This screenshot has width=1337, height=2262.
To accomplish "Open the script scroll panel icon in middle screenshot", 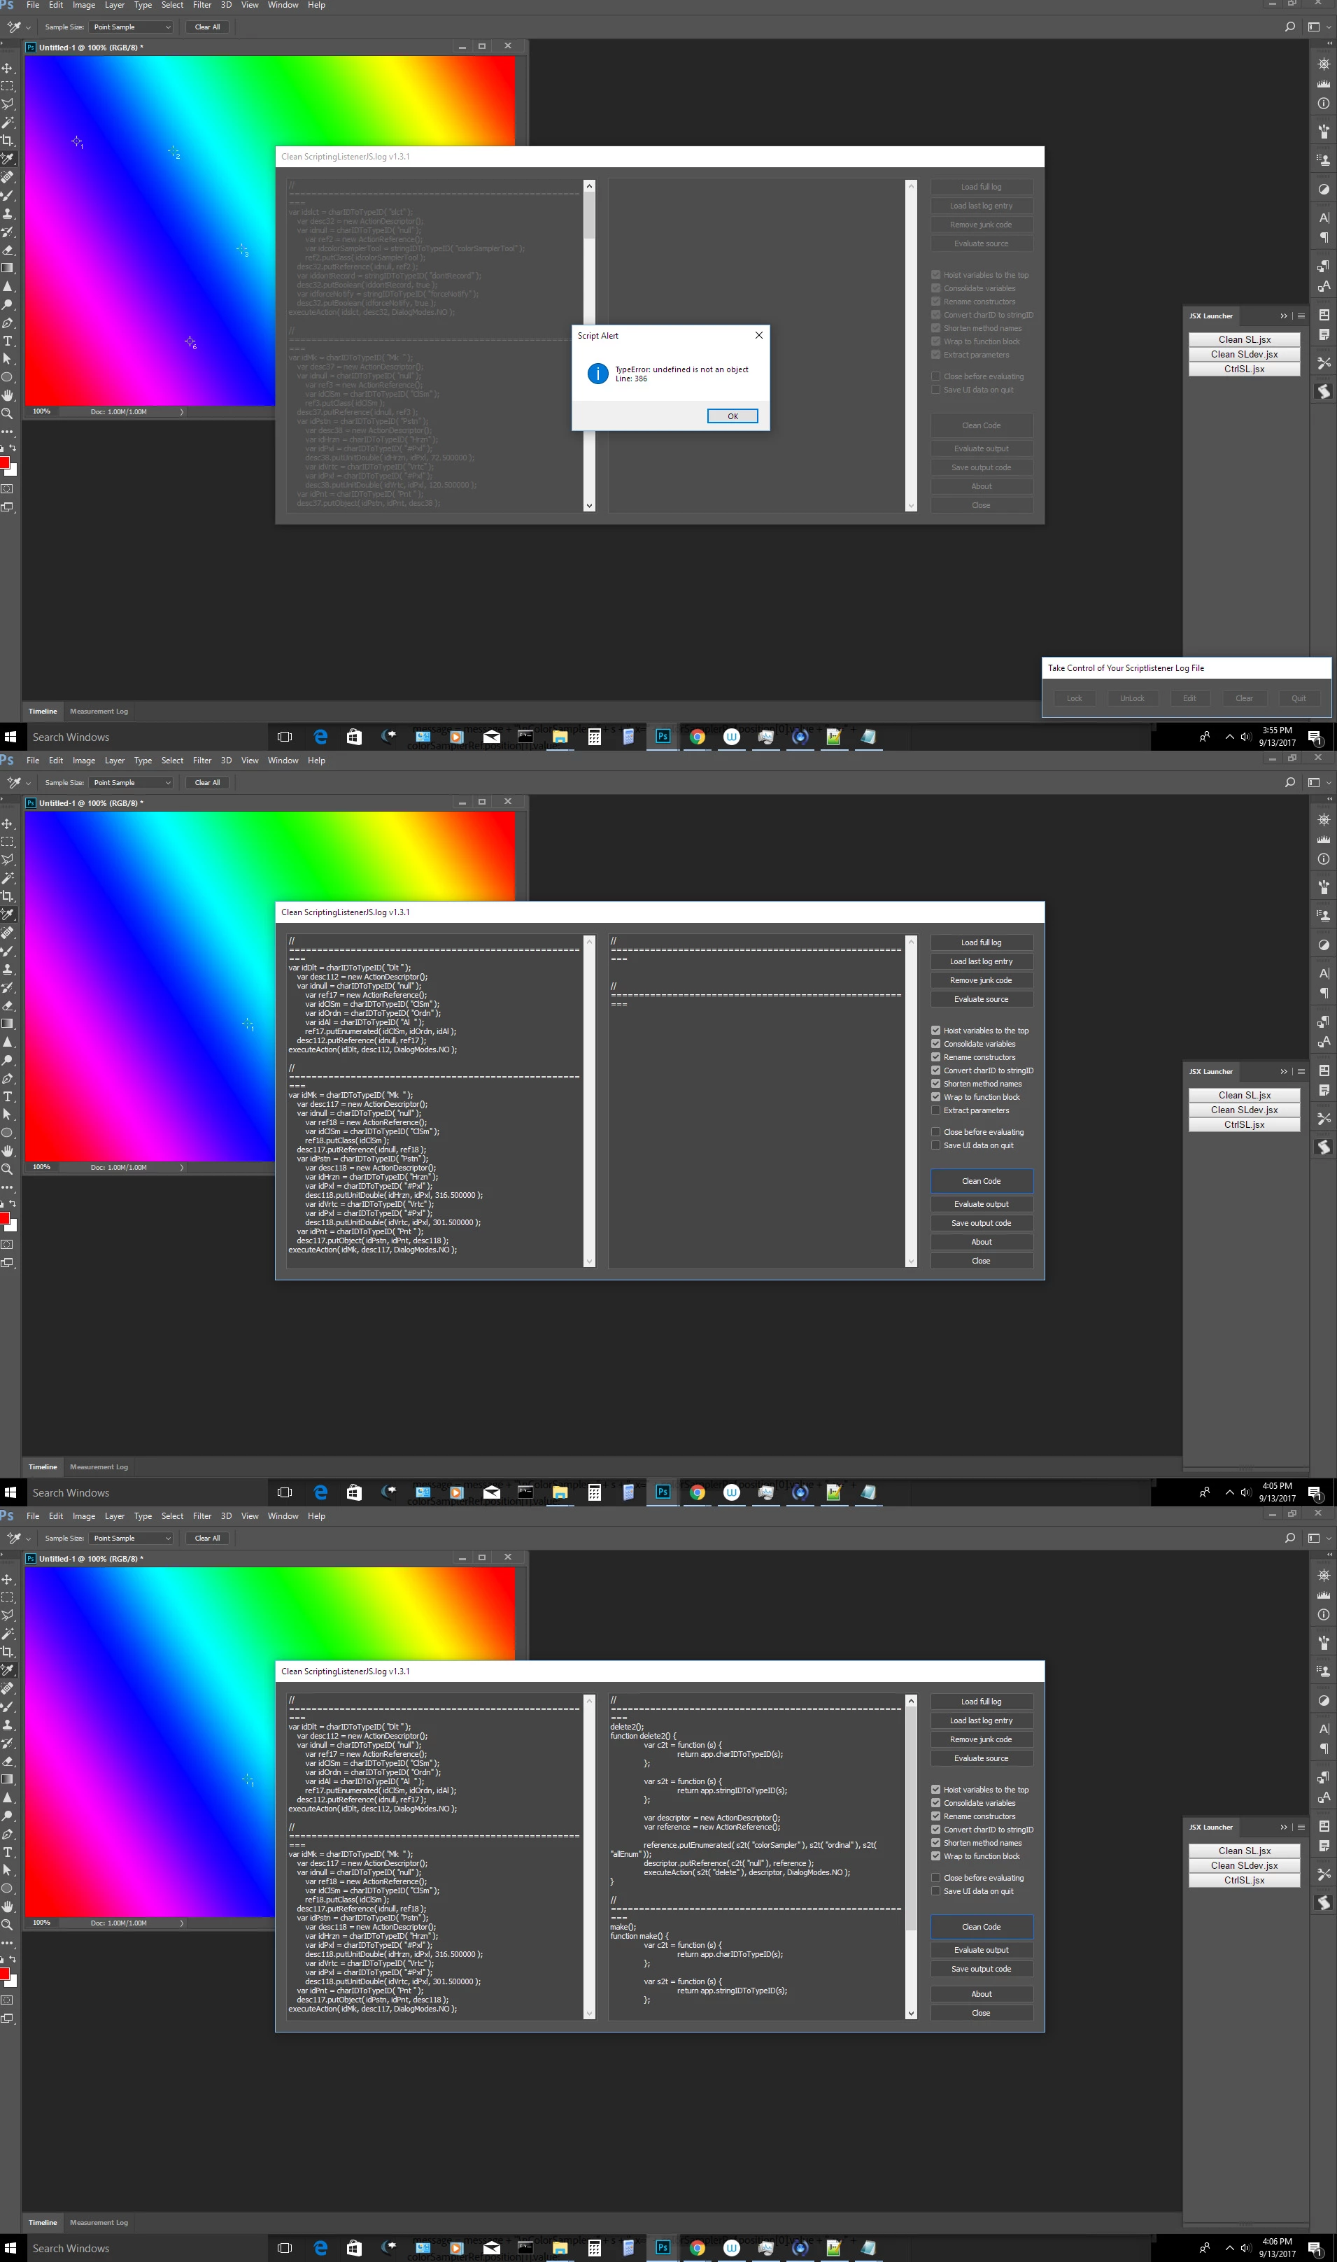I will [1324, 1147].
